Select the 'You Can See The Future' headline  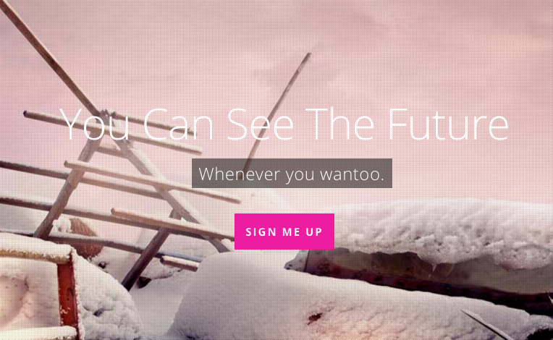(284, 124)
